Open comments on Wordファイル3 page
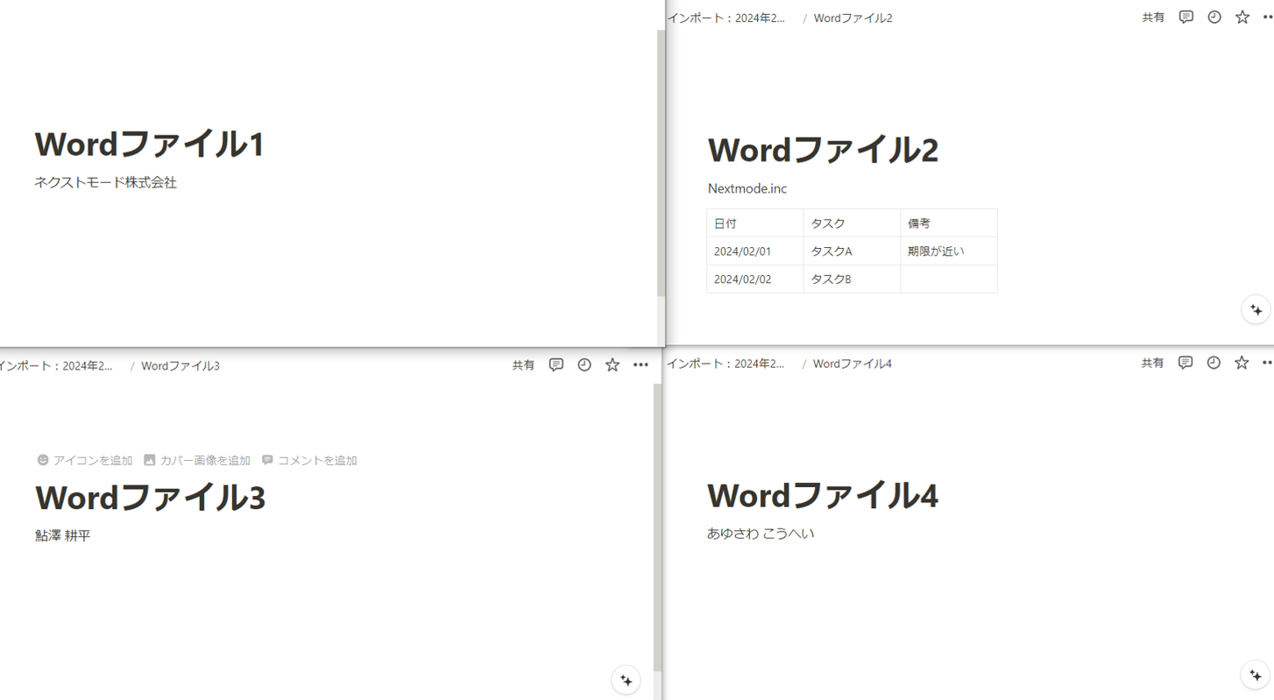Screen dimensions: 1274x700 tap(556, 364)
